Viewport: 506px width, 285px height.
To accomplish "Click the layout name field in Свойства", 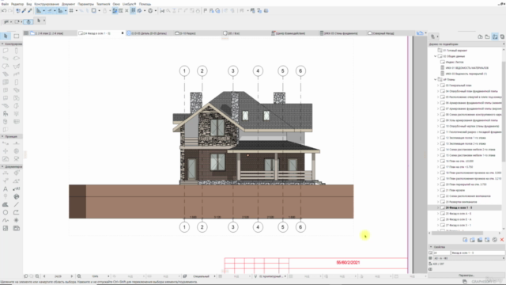I will click(478, 253).
